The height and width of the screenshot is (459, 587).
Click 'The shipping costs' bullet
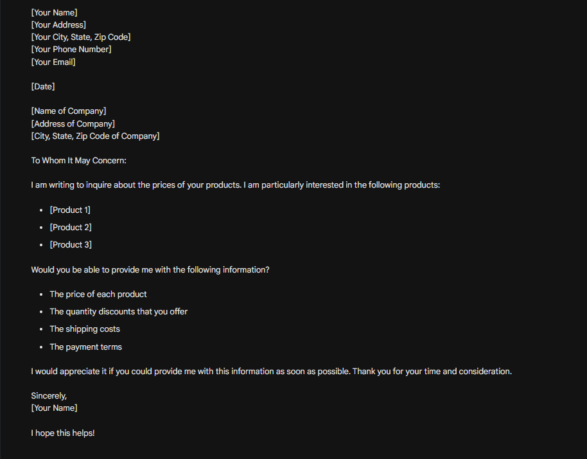[85, 329]
